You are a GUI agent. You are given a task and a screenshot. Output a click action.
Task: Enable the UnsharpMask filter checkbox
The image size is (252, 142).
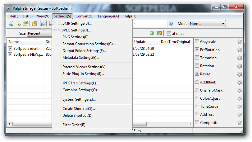point(197,90)
